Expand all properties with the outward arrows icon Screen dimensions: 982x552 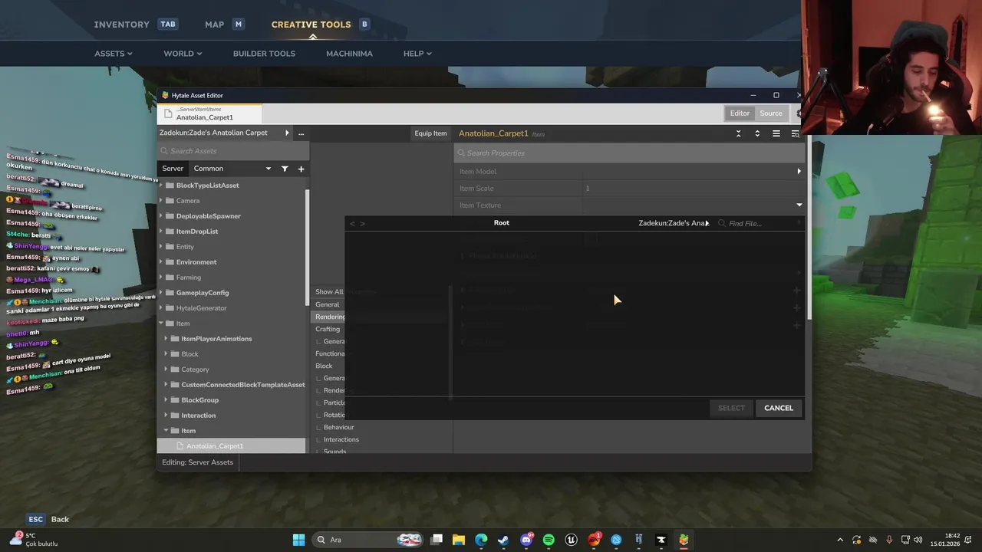[757, 133]
